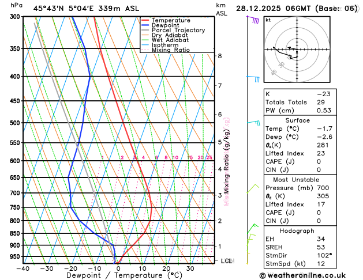Viewport: 363px width, 280px height.
Task: Click the Totals Totals value 29
Action: (321, 102)
